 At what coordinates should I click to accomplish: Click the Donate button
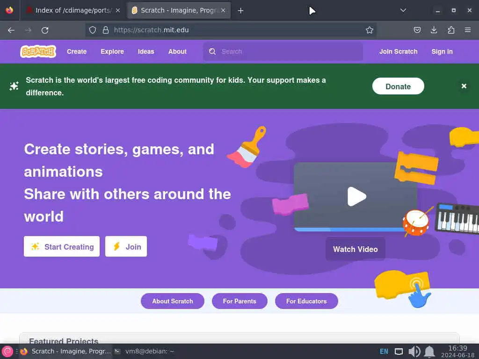tap(398, 86)
